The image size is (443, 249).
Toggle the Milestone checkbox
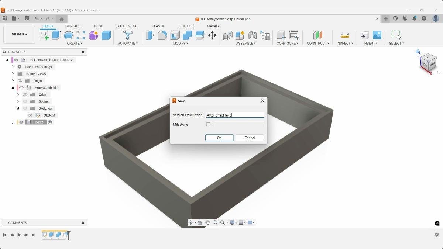pyautogui.click(x=208, y=124)
